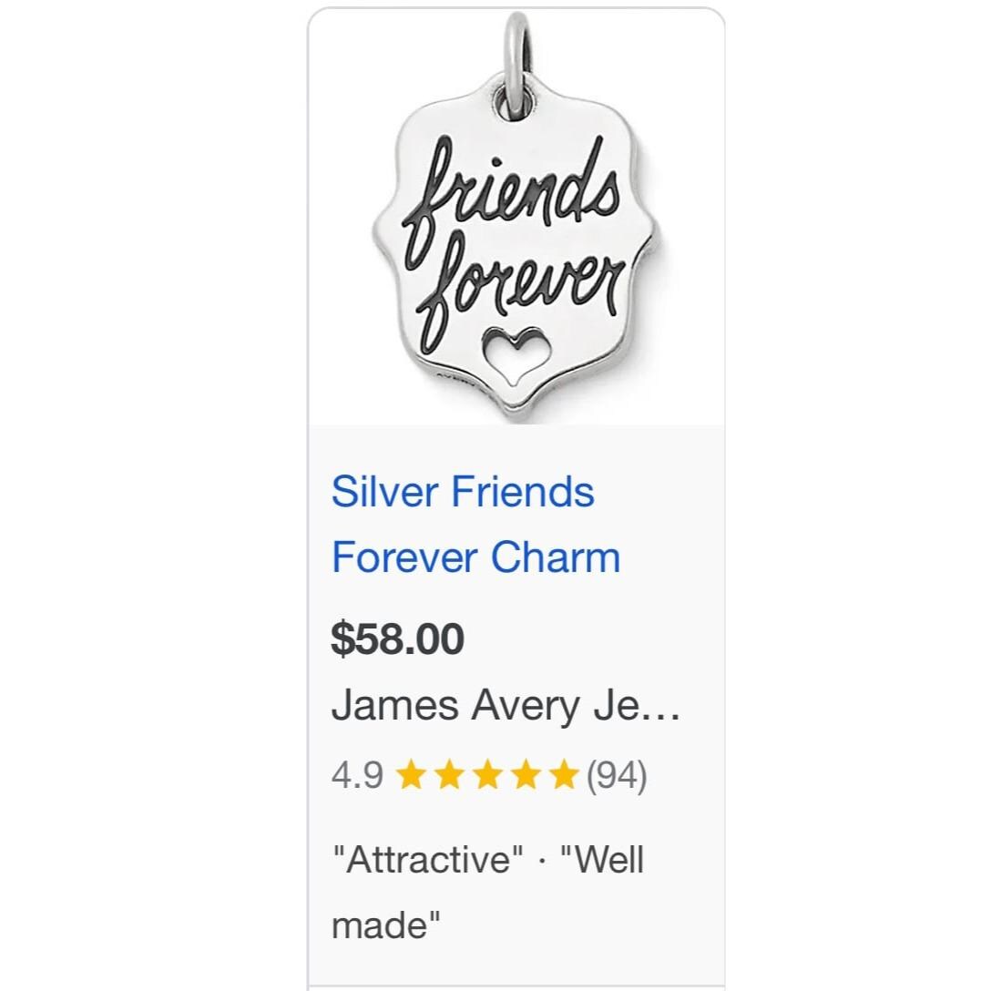Click the "Well" review snippet text
This screenshot has height=991, width=991.
603,860
